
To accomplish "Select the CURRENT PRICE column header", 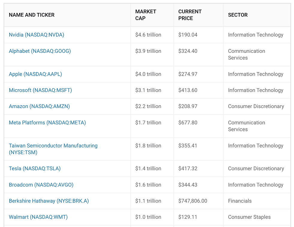I will click(x=190, y=15).
